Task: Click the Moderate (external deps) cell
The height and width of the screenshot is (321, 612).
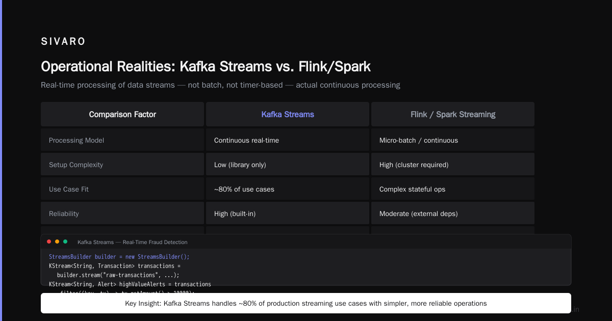Action: coord(453,213)
